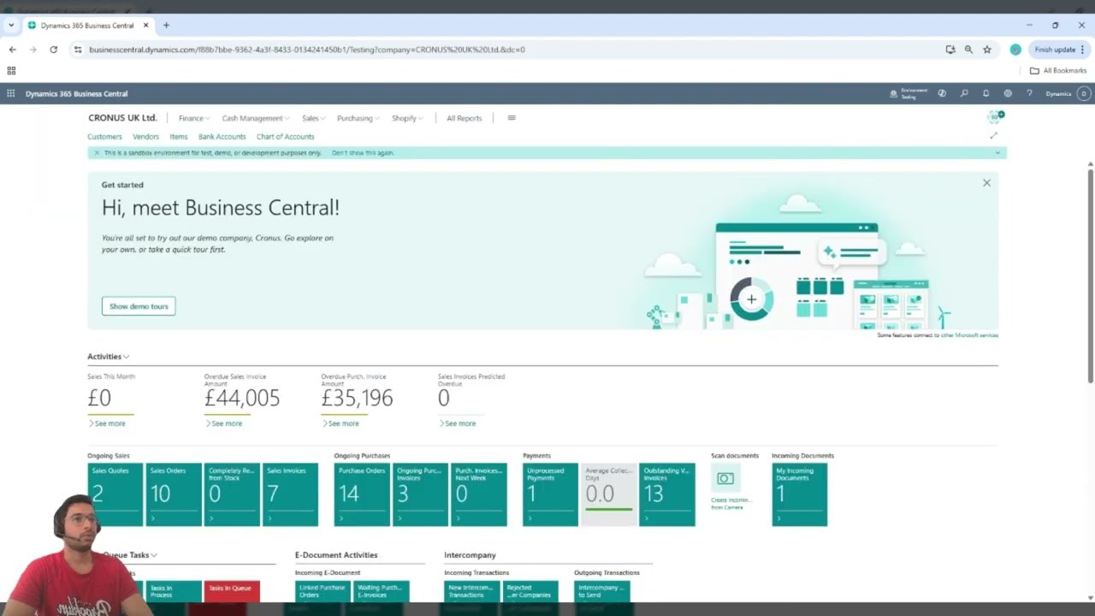Image resolution: width=1095 pixels, height=616 pixels.
Task: Expand the Shopify menu
Action: coord(406,118)
